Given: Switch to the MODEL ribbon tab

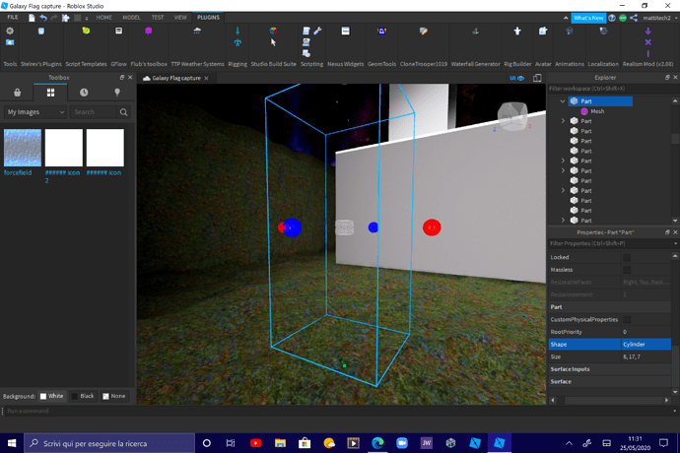Looking at the screenshot, I should click(131, 18).
